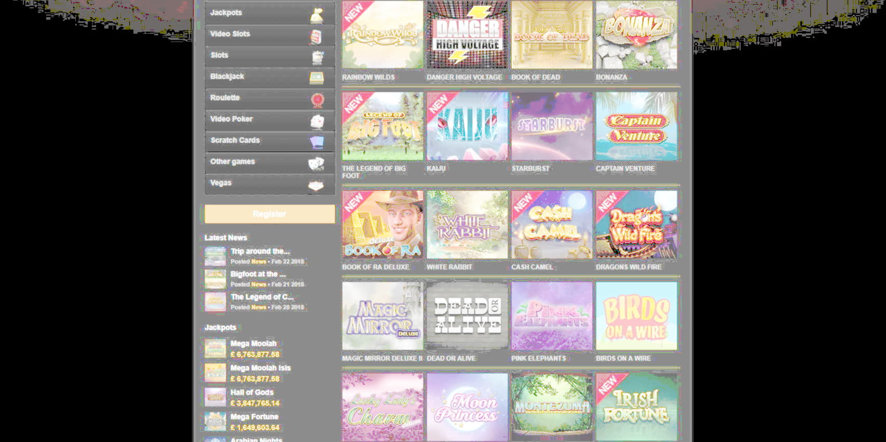Click the DEAD OR ALIVE title link

[x=451, y=358]
